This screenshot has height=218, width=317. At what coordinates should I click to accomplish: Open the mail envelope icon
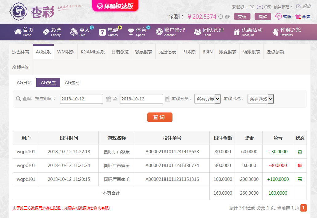pyautogui.click(x=260, y=7)
